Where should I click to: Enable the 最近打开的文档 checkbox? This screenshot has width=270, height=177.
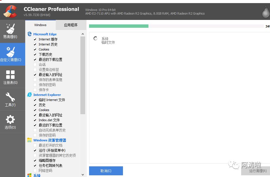pyautogui.click(x=35, y=145)
